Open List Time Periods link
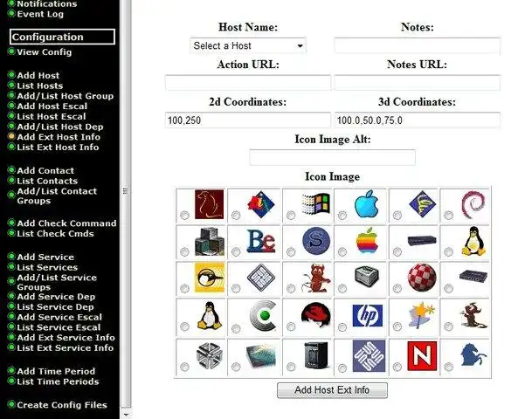Viewport: 511px width, 419px height. click(58, 381)
